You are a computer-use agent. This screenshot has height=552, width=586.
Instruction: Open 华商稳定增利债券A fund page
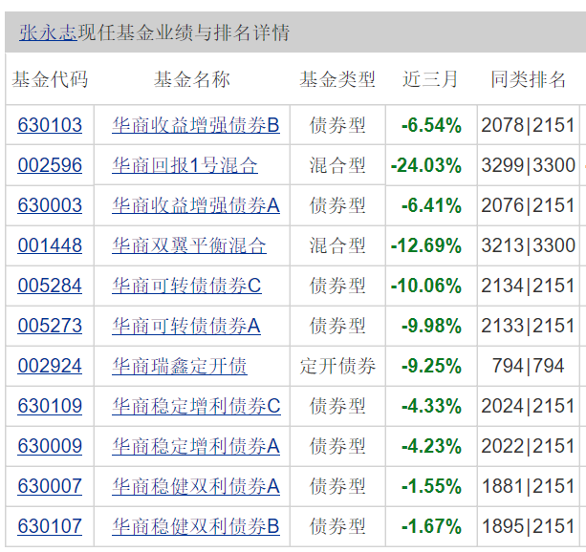click(x=196, y=446)
